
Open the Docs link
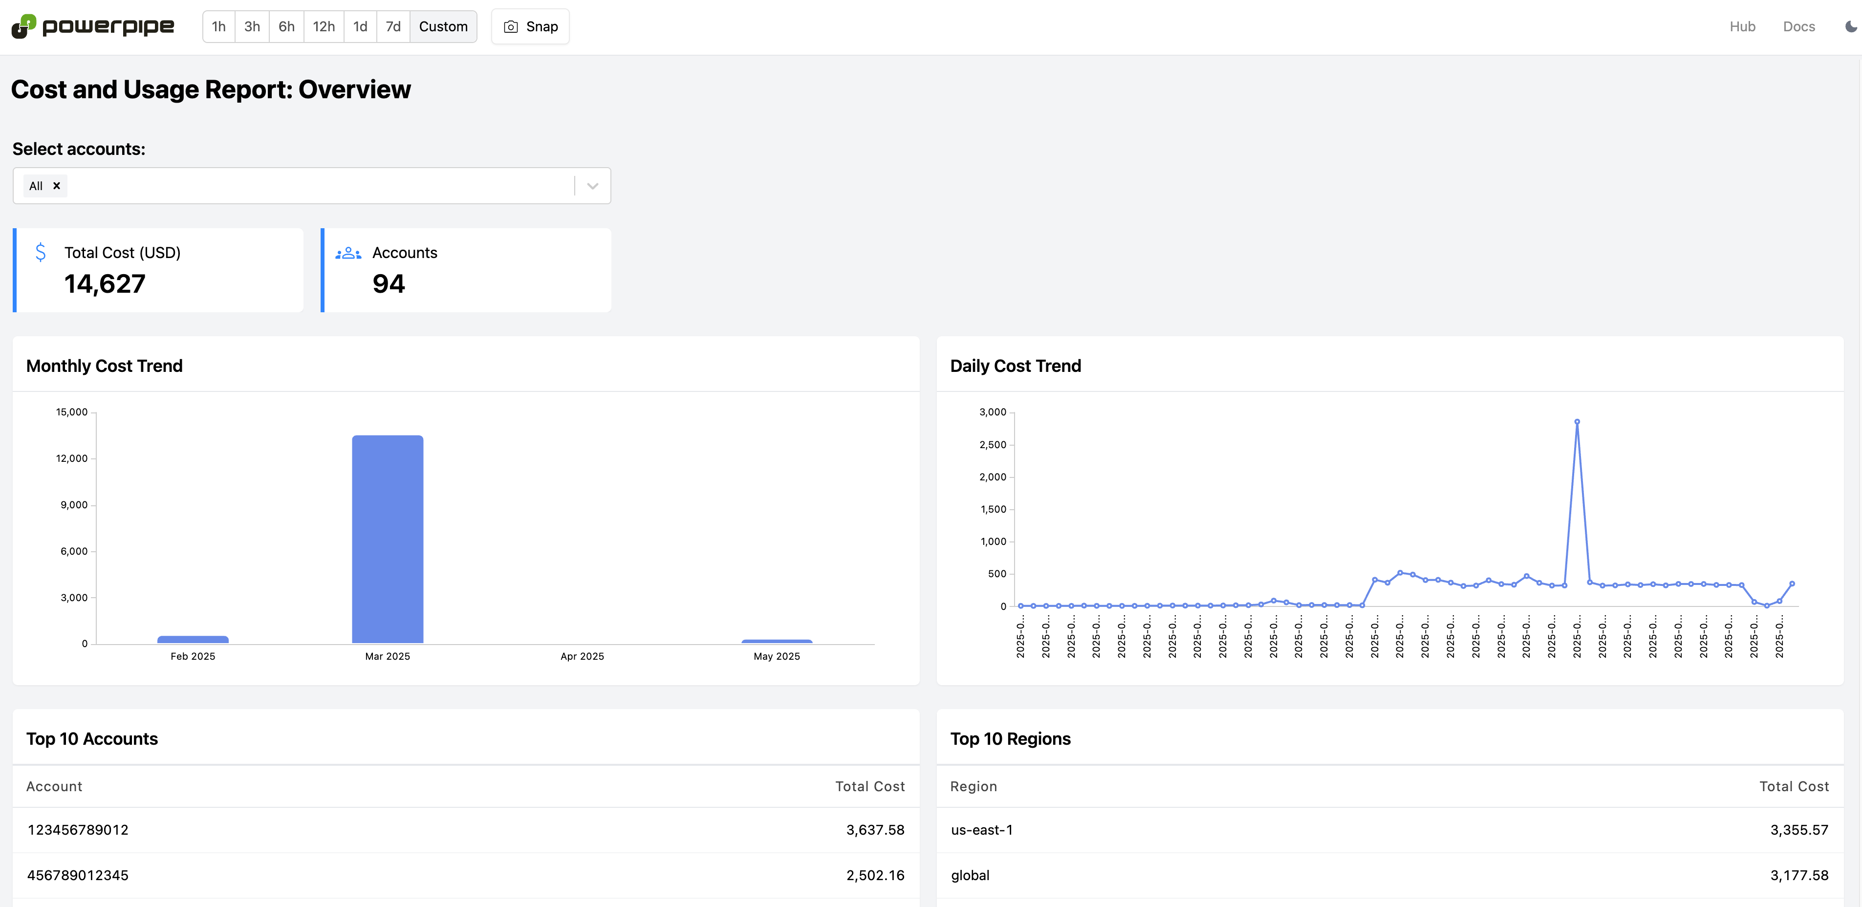click(1798, 27)
